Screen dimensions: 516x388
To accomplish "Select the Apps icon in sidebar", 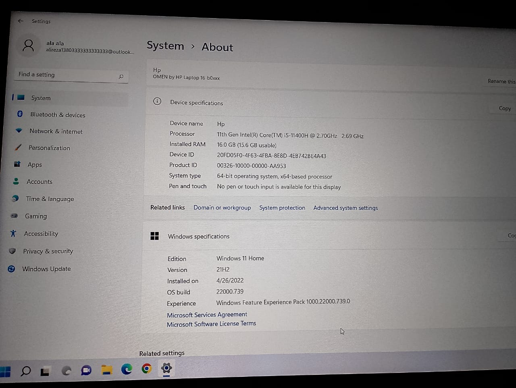I will (17, 164).
